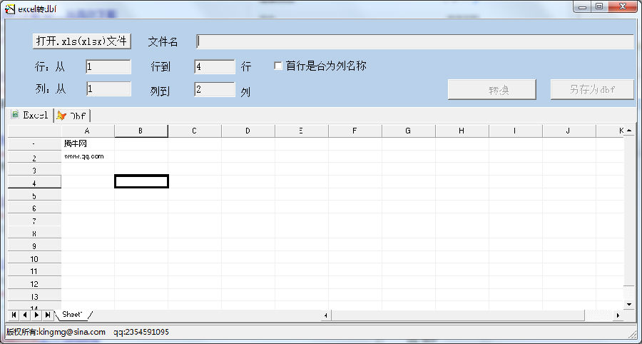The width and height of the screenshot is (642, 344).
Task: Click the 转换 convert button
Action: click(x=491, y=90)
